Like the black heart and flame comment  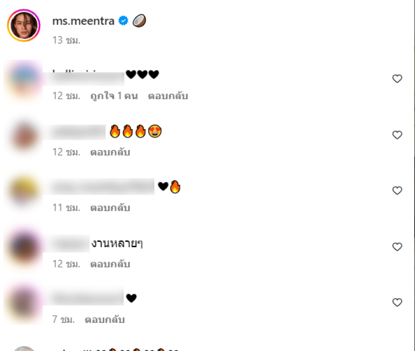[397, 191]
